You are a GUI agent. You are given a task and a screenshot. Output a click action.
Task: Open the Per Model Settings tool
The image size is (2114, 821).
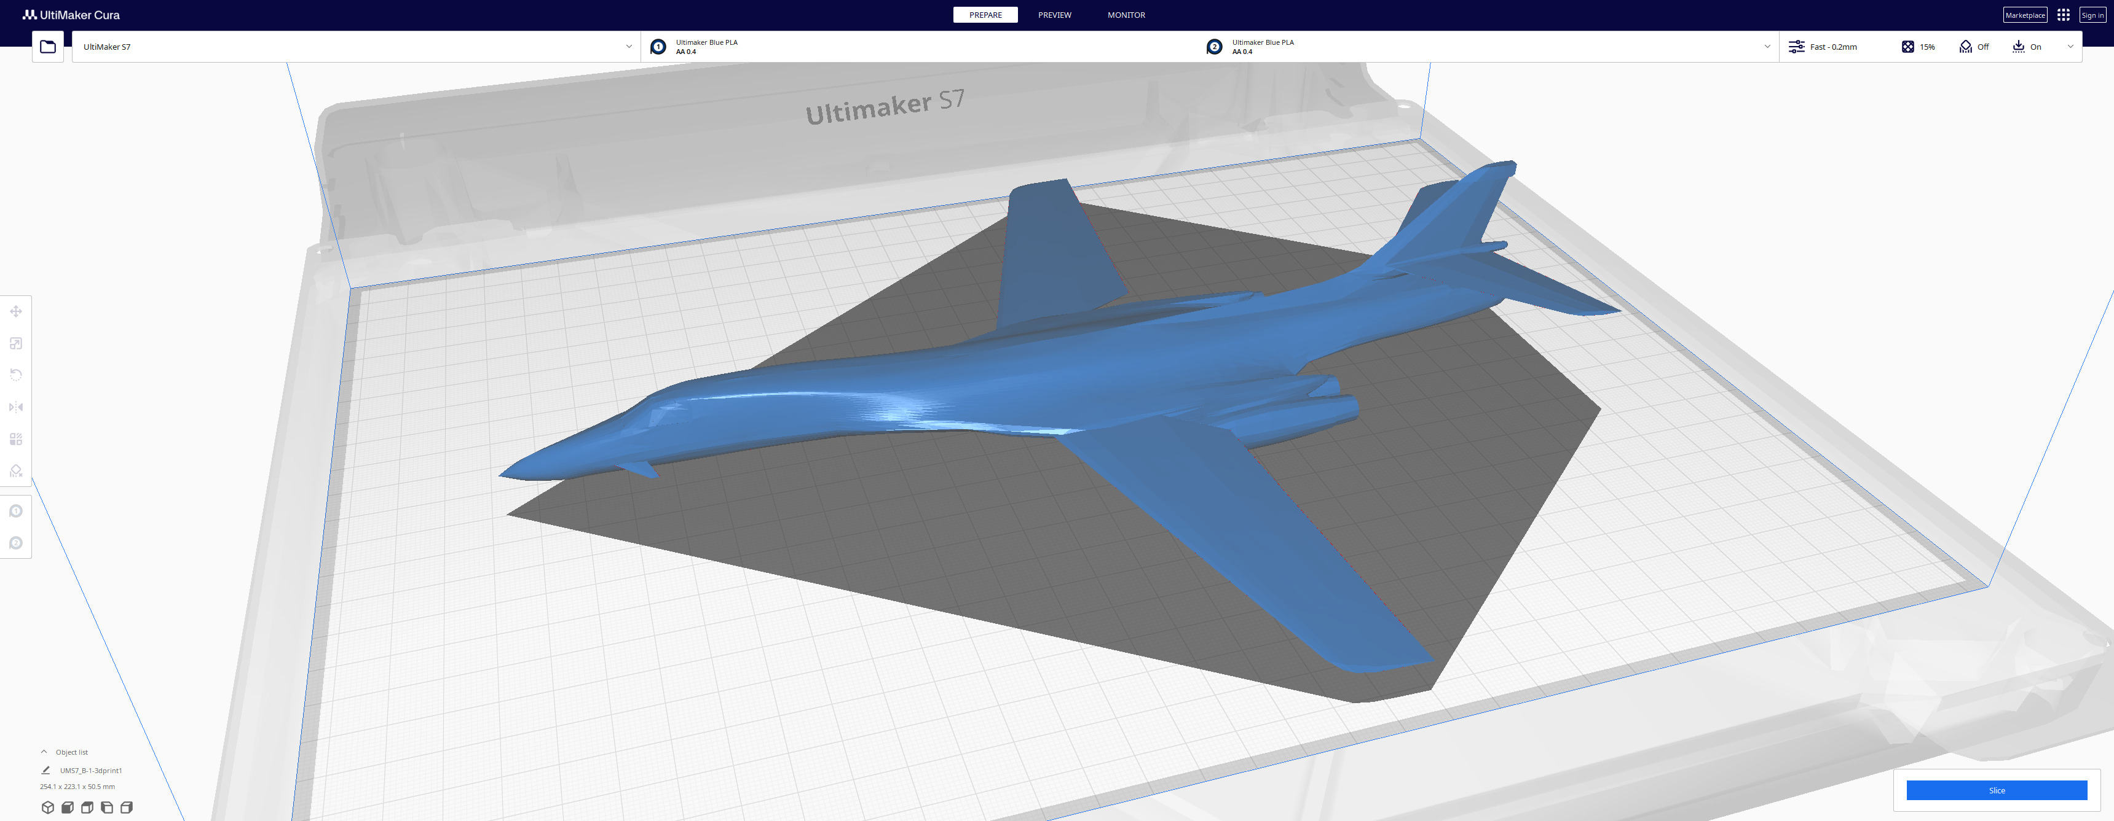pyautogui.click(x=15, y=439)
